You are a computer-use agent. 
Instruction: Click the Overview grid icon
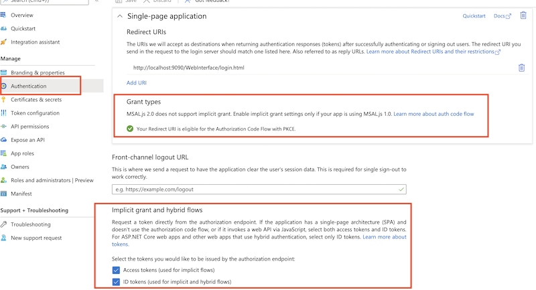[3, 15]
